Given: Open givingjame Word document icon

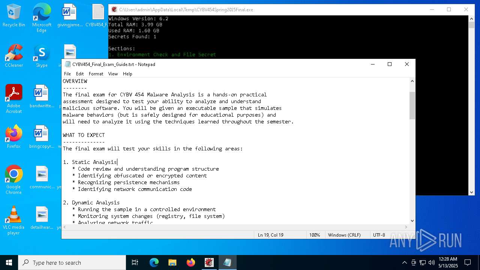Looking at the screenshot, I should [70, 16].
